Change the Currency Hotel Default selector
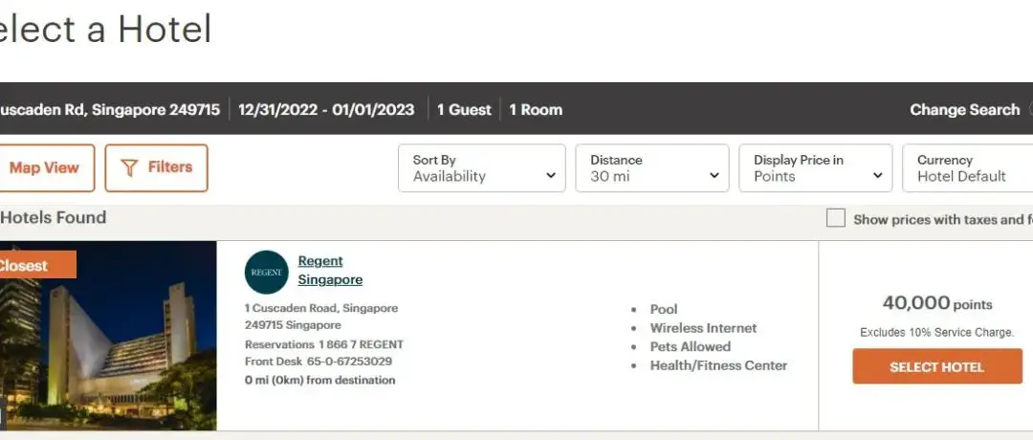The height and width of the screenshot is (440, 1033). tap(968, 168)
